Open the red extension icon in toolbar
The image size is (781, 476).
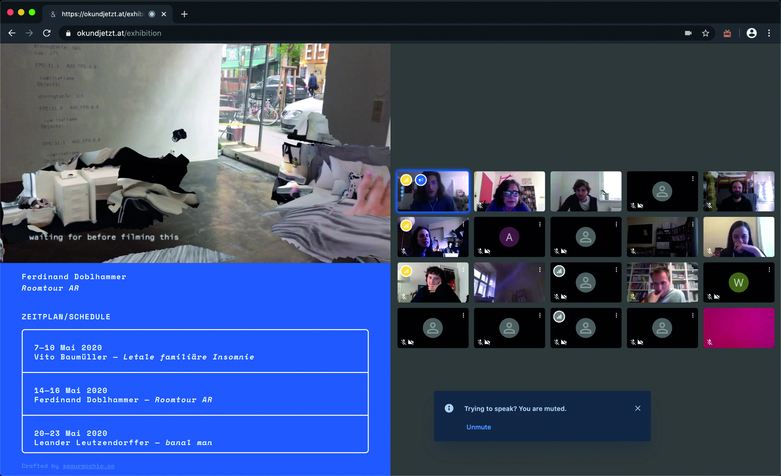point(727,33)
